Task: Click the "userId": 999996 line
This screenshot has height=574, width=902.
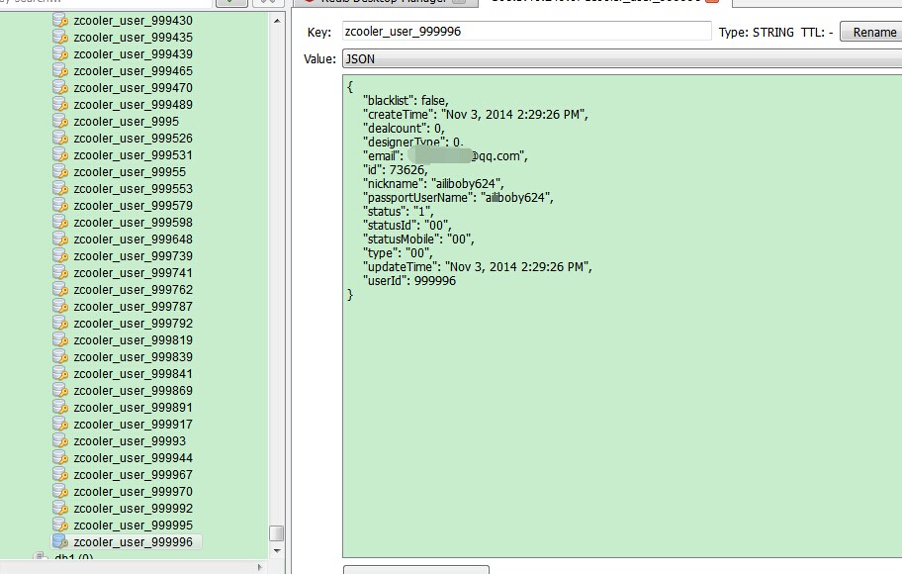Action: click(409, 281)
